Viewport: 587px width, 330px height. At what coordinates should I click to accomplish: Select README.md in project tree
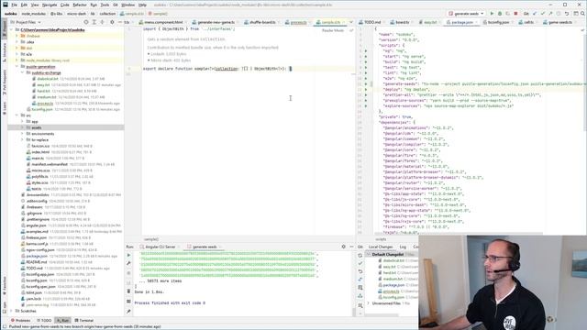[37, 262]
